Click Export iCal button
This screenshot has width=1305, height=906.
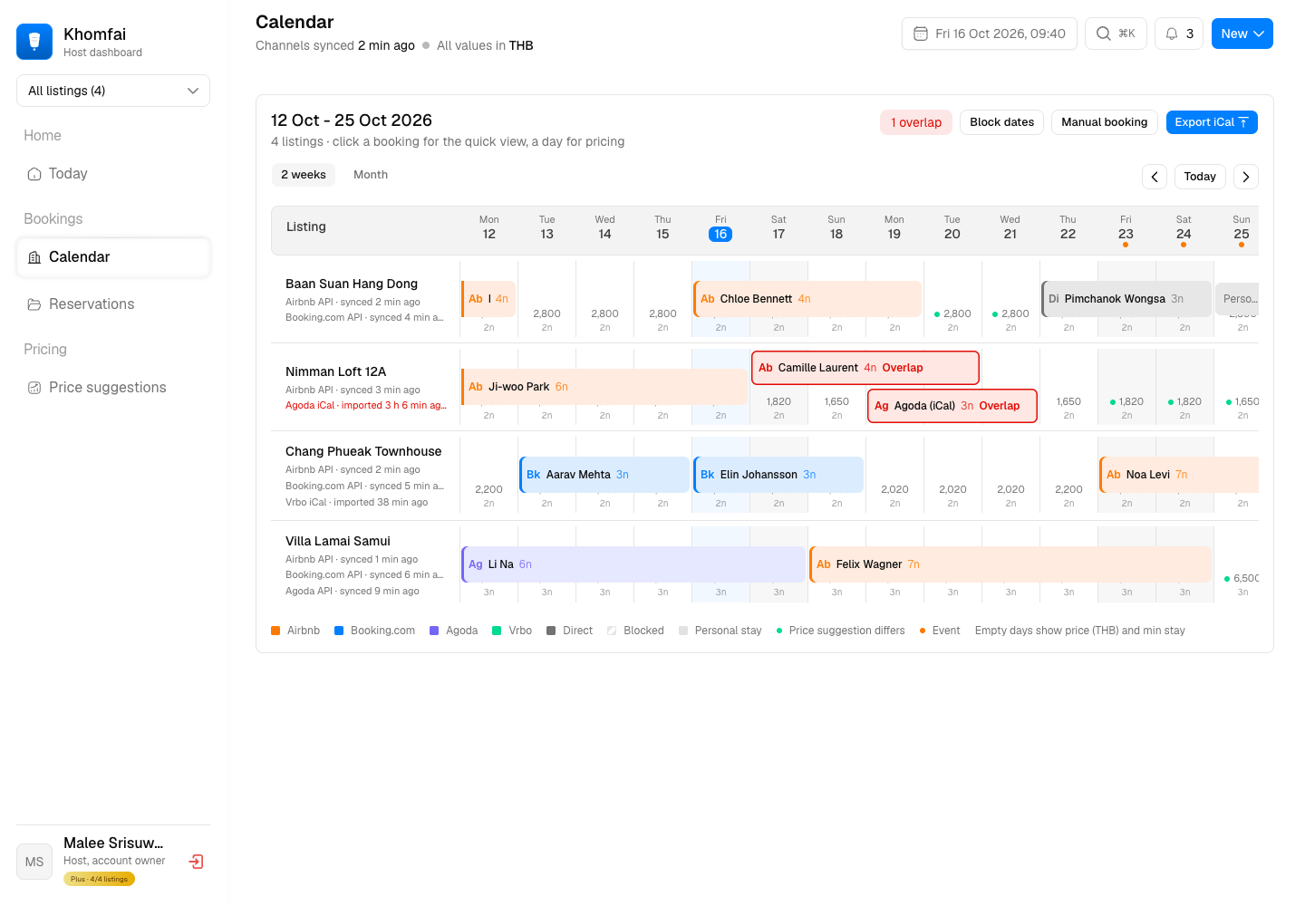click(x=1212, y=122)
